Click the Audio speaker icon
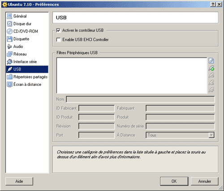This screenshot has width=224, height=191. pos(9,47)
